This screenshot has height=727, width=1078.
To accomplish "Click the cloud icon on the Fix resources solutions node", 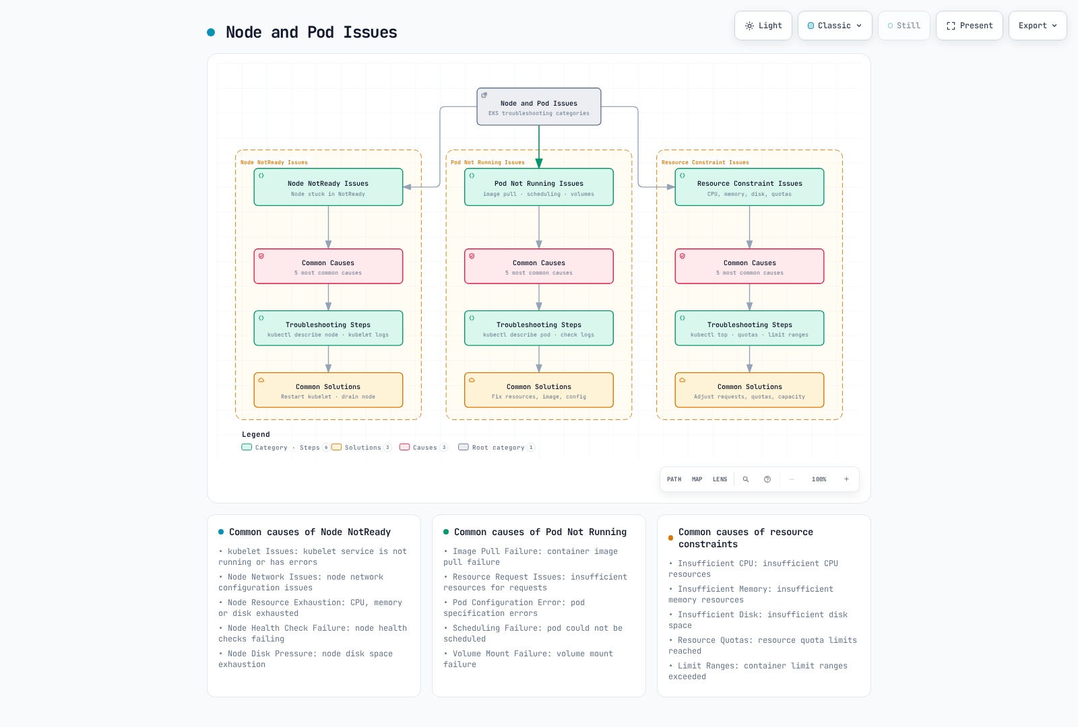I will point(472,380).
